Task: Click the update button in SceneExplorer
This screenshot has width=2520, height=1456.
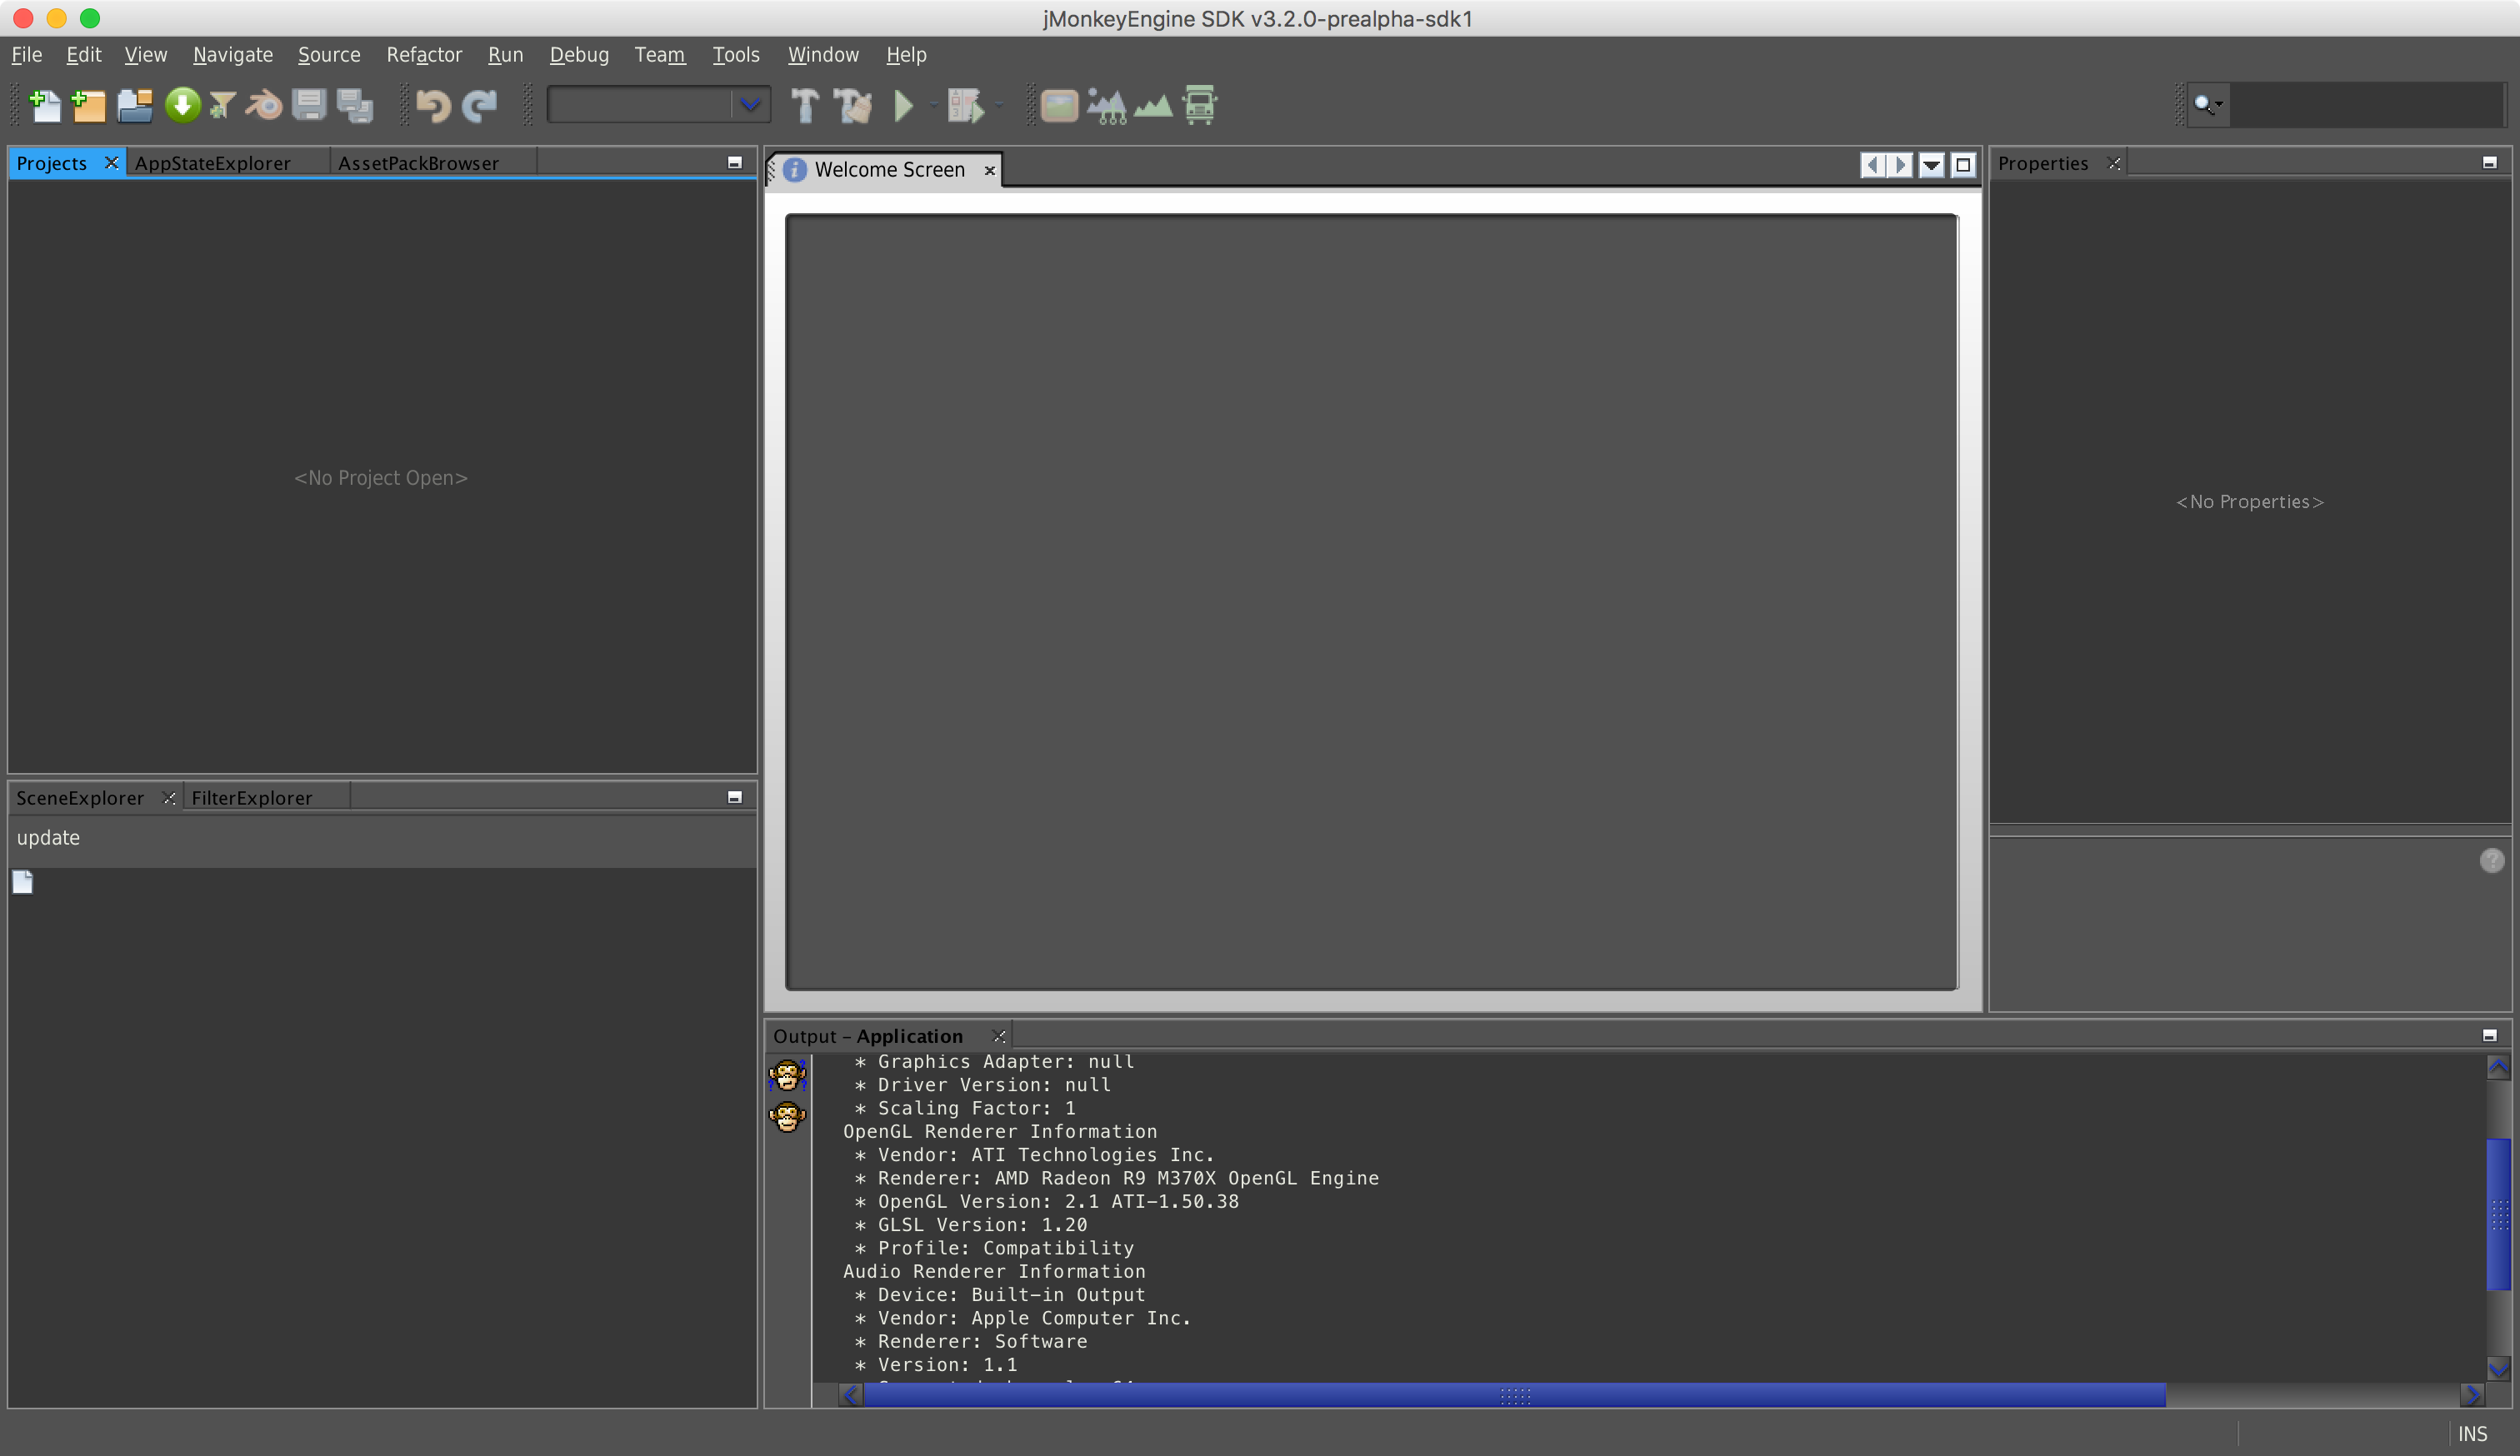Action: pos(48,837)
